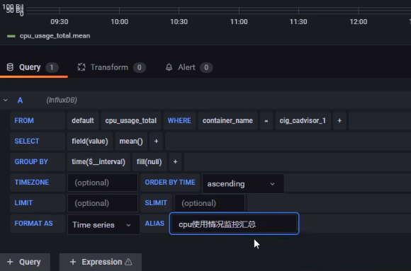Change the WHERE comparison operator
The image size is (411, 271).
point(266,120)
